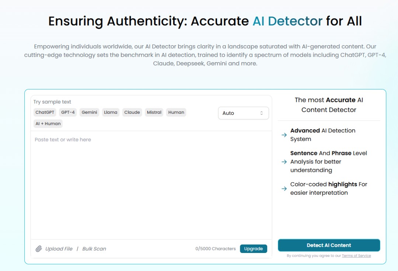Try the AI + Human sample text
The image size is (398, 271).
point(48,124)
